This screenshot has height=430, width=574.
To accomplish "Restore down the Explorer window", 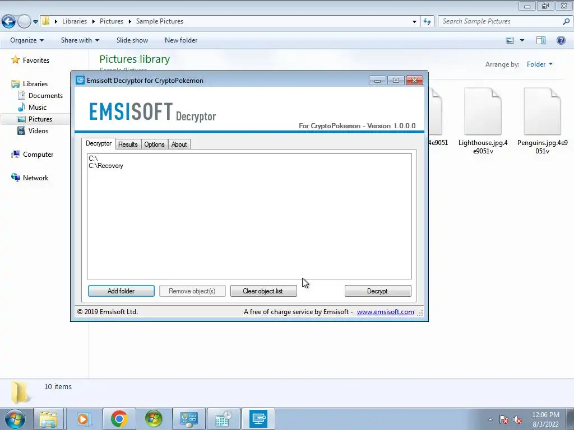I will point(545,6).
